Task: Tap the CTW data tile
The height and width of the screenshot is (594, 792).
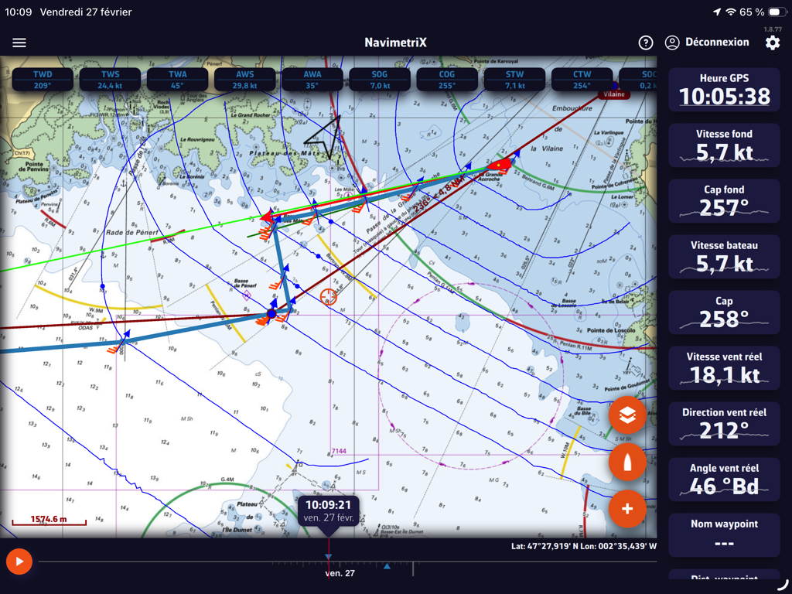Action: [x=582, y=79]
